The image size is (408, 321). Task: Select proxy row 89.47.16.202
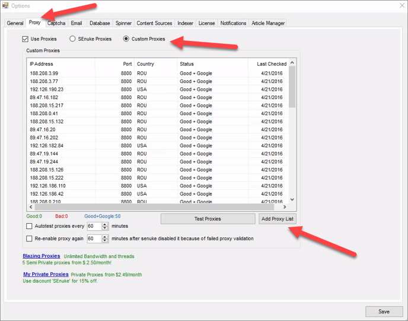click(x=158, y=138)
